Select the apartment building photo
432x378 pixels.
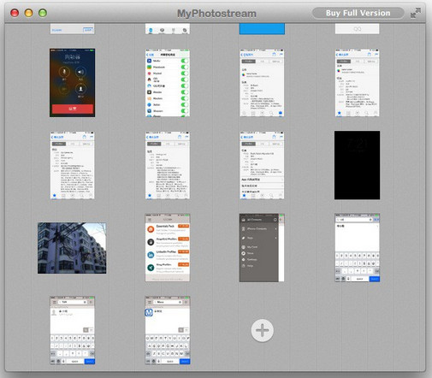pos(72,248)
